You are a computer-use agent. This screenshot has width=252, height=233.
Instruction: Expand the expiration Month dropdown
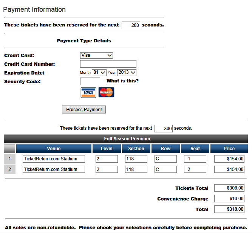click(99, 72)
